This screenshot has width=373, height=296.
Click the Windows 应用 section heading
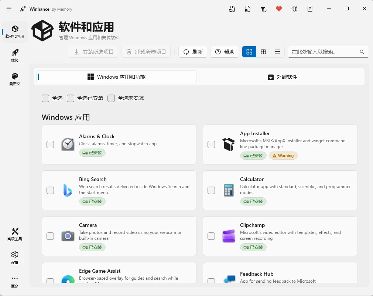[x=66, y=117]
